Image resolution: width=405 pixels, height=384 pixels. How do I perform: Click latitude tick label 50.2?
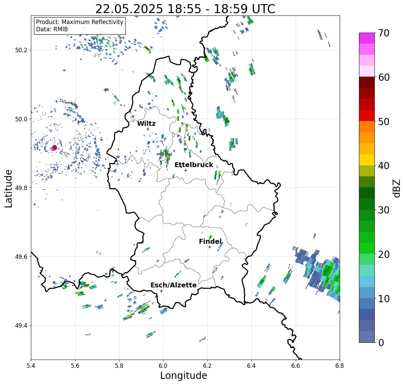point(21,50)
